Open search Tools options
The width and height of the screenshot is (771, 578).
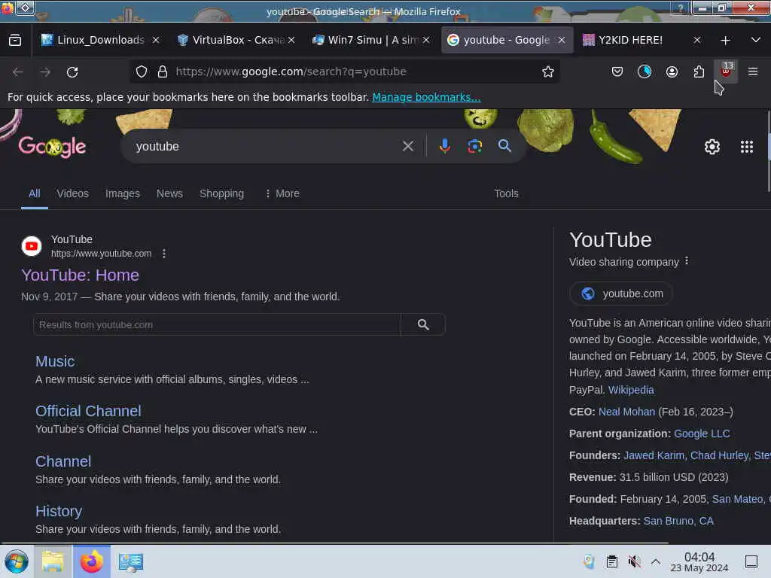click(x=506, y=193)
